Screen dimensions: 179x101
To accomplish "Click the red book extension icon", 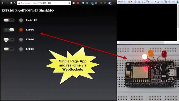I will click(x=78, y=3).
